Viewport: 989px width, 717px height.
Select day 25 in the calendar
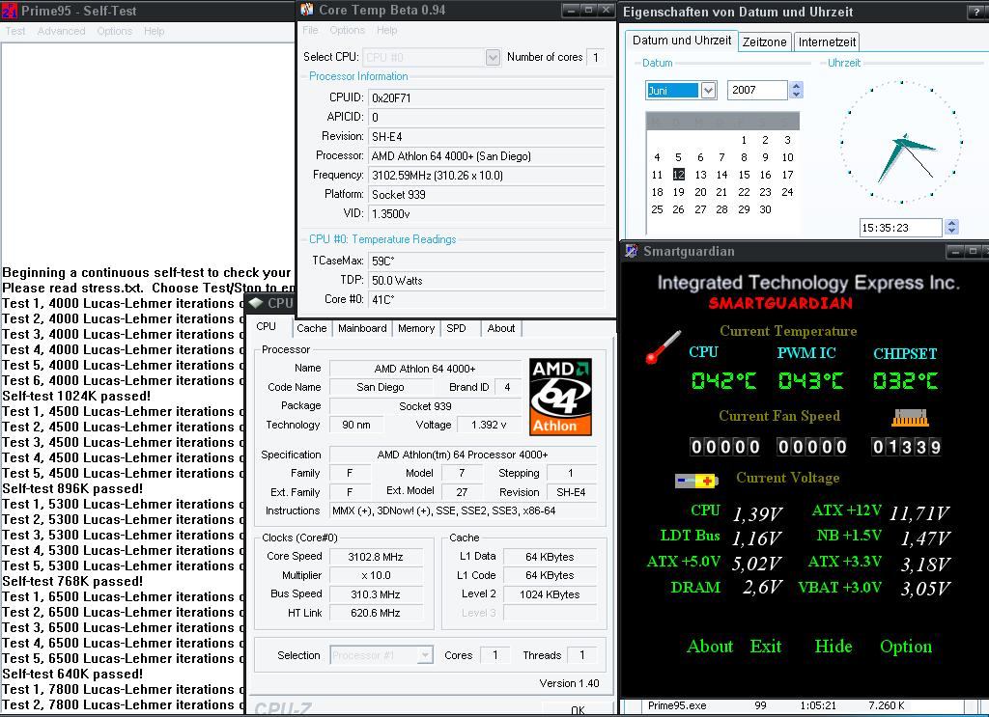coord(657,209)
